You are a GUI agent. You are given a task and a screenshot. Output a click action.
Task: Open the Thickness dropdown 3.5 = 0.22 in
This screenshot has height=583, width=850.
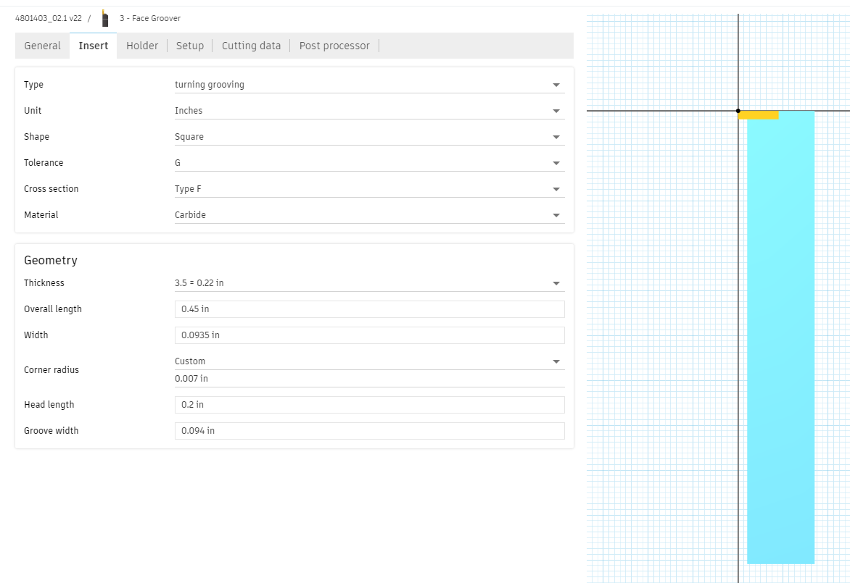point(369,282)
